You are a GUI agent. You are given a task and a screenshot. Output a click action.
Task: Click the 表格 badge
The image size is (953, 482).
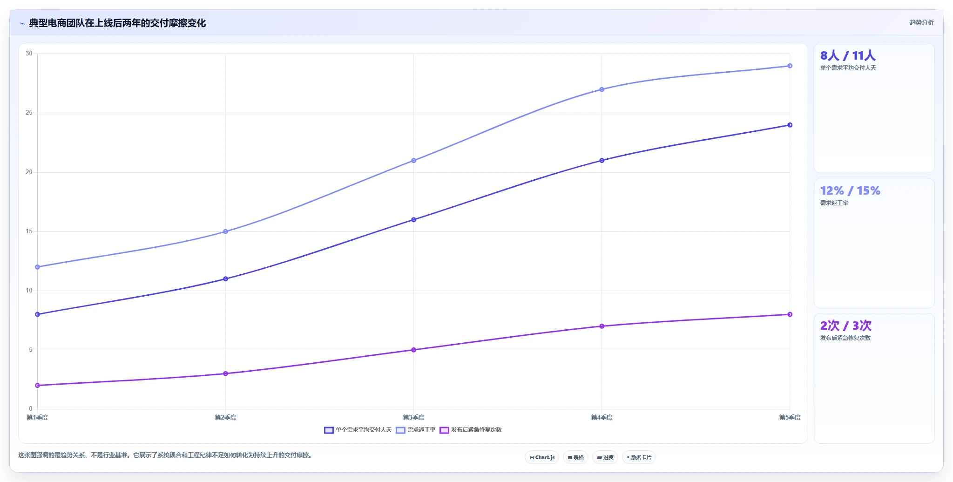pyautogui.click(x=575, y=457)
